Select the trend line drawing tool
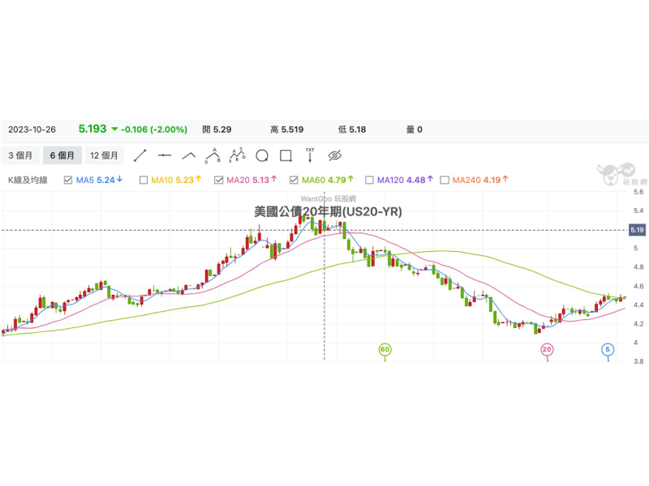Viewport: 649px width, 486px height. pos(140,156)
